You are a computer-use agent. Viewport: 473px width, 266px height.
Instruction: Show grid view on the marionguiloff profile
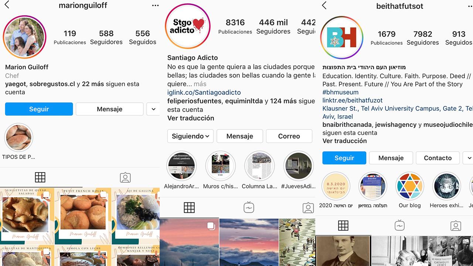(40, 177)
